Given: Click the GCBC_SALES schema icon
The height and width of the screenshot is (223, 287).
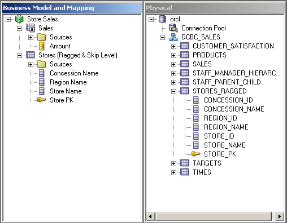Looking at the screenshot, I should click(173, 37).
